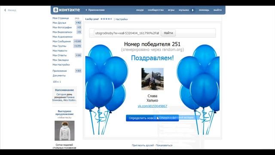Open Мои Аудиозаписи
The height and width of the screenshot is (155, 275).
pos(62,37)
